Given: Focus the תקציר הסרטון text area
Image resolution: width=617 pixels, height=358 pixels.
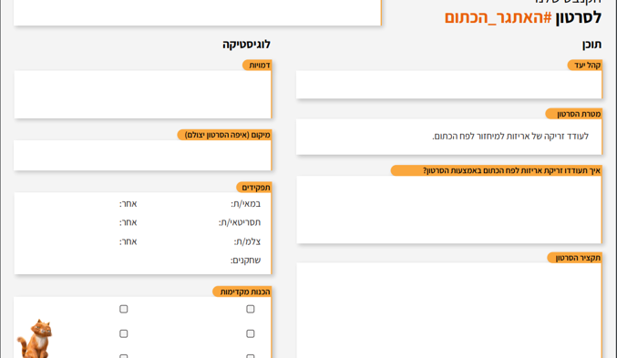Looking at the screenshot, I should tap(449, 311).
